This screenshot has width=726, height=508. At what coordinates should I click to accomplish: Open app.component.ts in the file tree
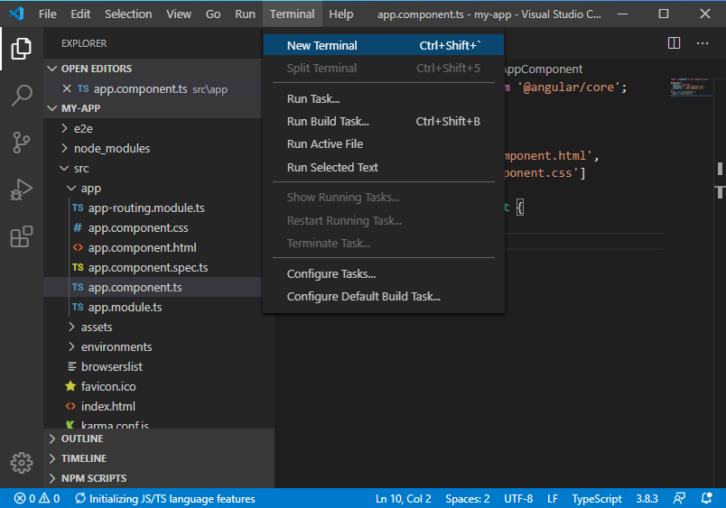(153, 287)
